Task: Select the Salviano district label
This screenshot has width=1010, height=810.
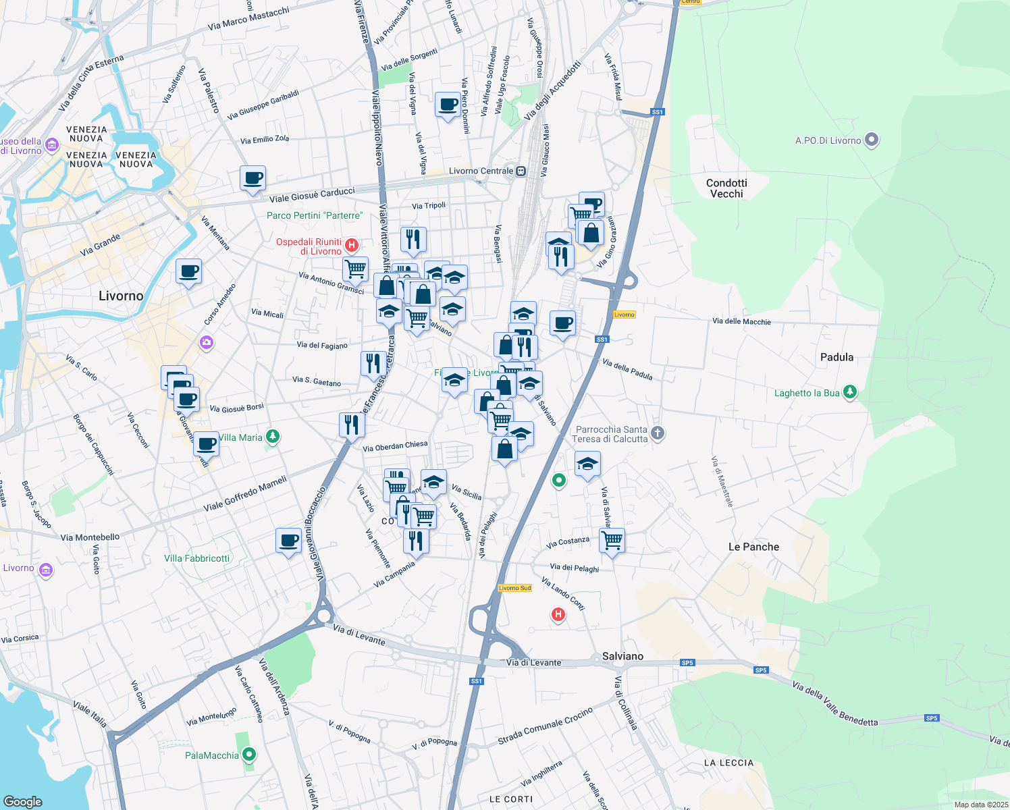Action: click(x=622, y=656)
